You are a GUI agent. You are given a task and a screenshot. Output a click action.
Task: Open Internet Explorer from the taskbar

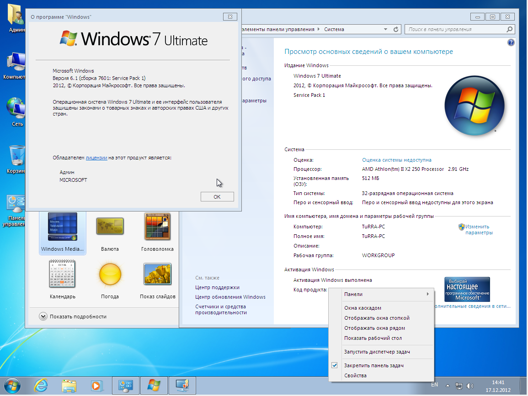point(40,385)
